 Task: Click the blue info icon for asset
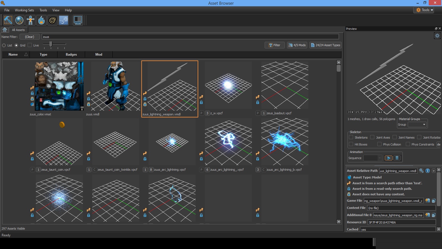coord(427,171)
